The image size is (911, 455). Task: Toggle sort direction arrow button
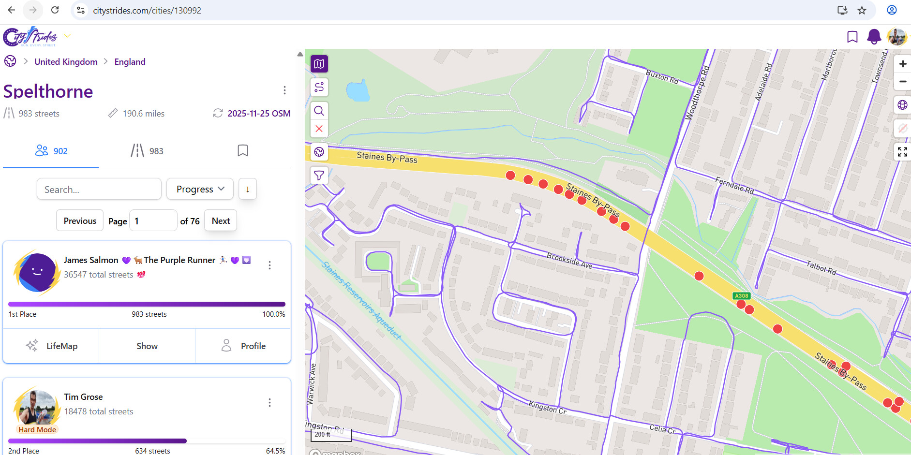(248, 189)
